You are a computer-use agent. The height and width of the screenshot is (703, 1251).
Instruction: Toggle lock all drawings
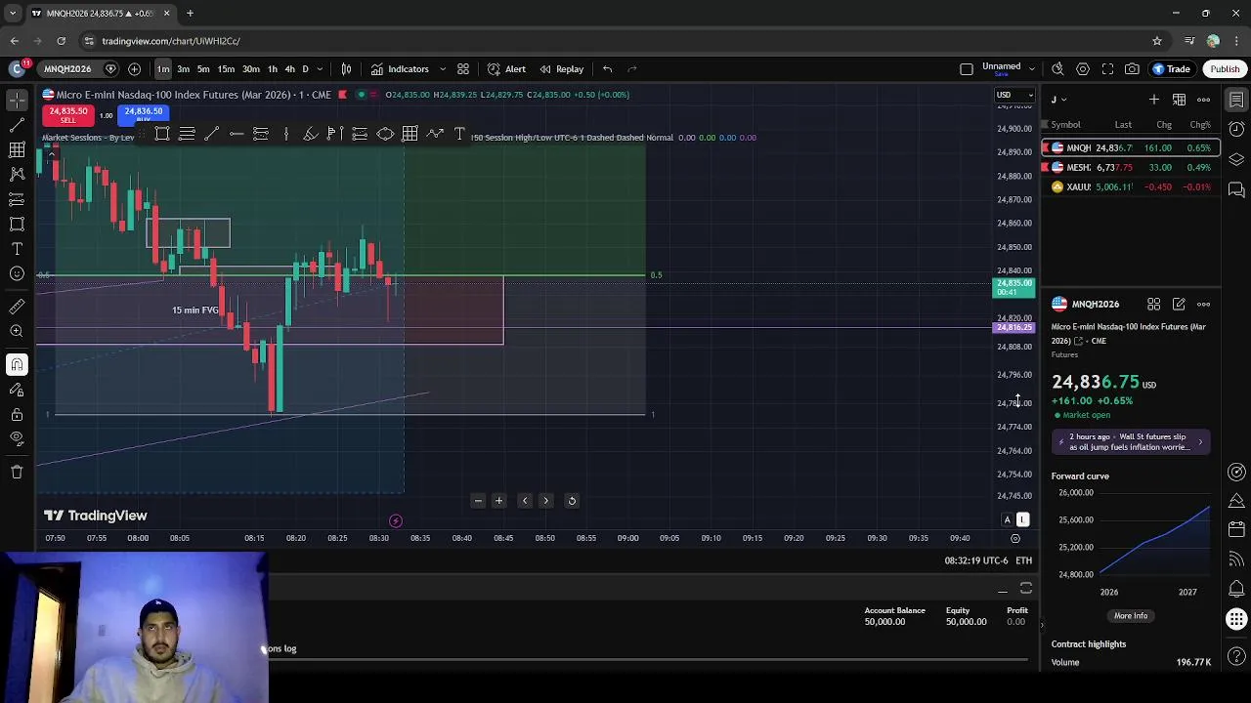[x=17, y=414]
